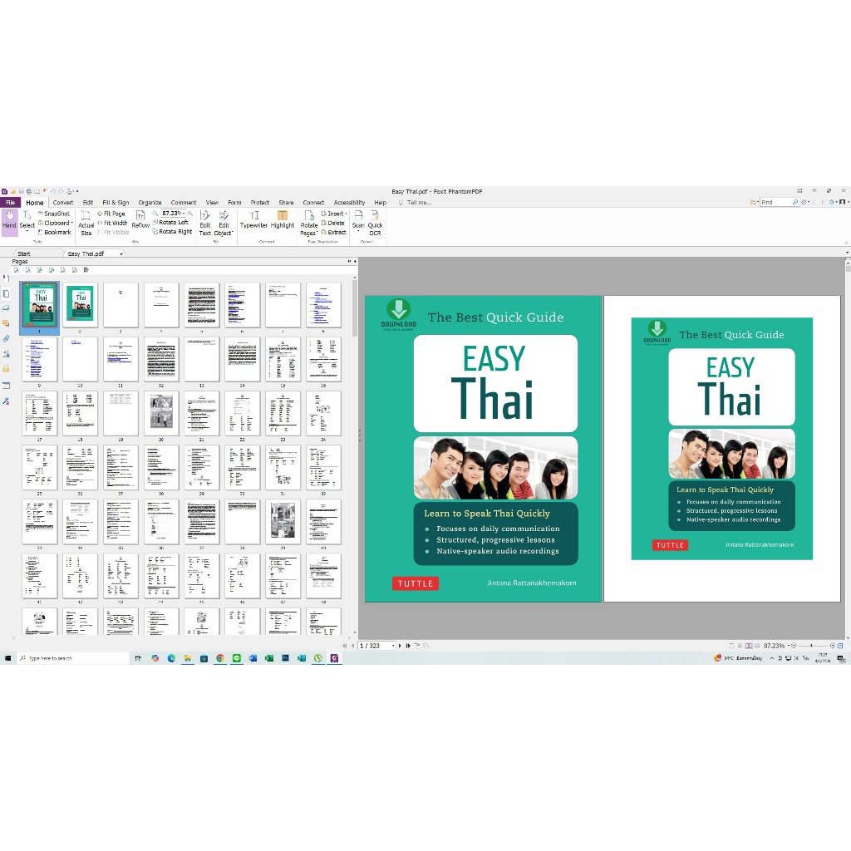The width and height of the screenshot is (851, 851).
Task: Click Rotate Left
Action: click(170, 223)
